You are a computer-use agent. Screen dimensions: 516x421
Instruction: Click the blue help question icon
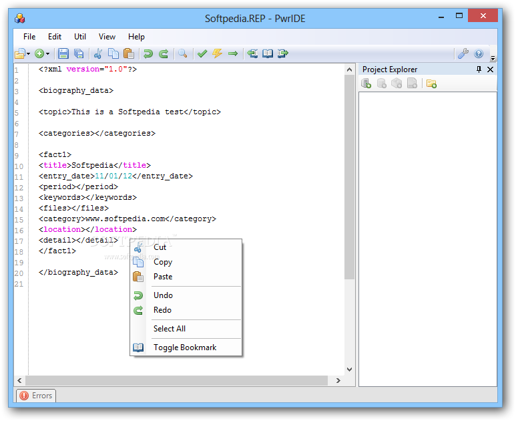click(479, 53)
